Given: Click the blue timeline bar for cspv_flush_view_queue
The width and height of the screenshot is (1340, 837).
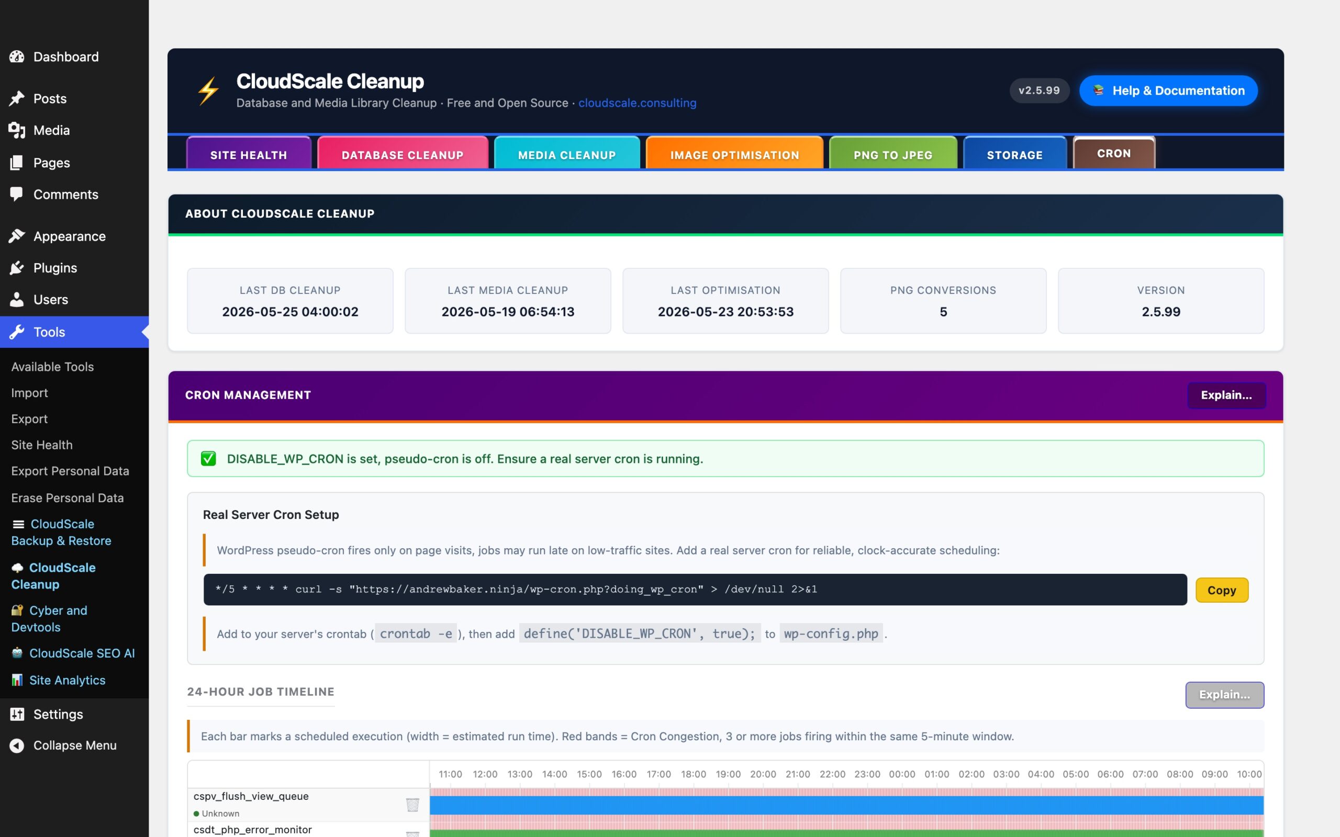Looking at the screenshot, I should pyautogui.click(x=846, y=806).
